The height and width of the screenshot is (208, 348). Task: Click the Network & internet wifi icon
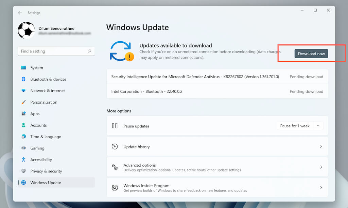23,90
